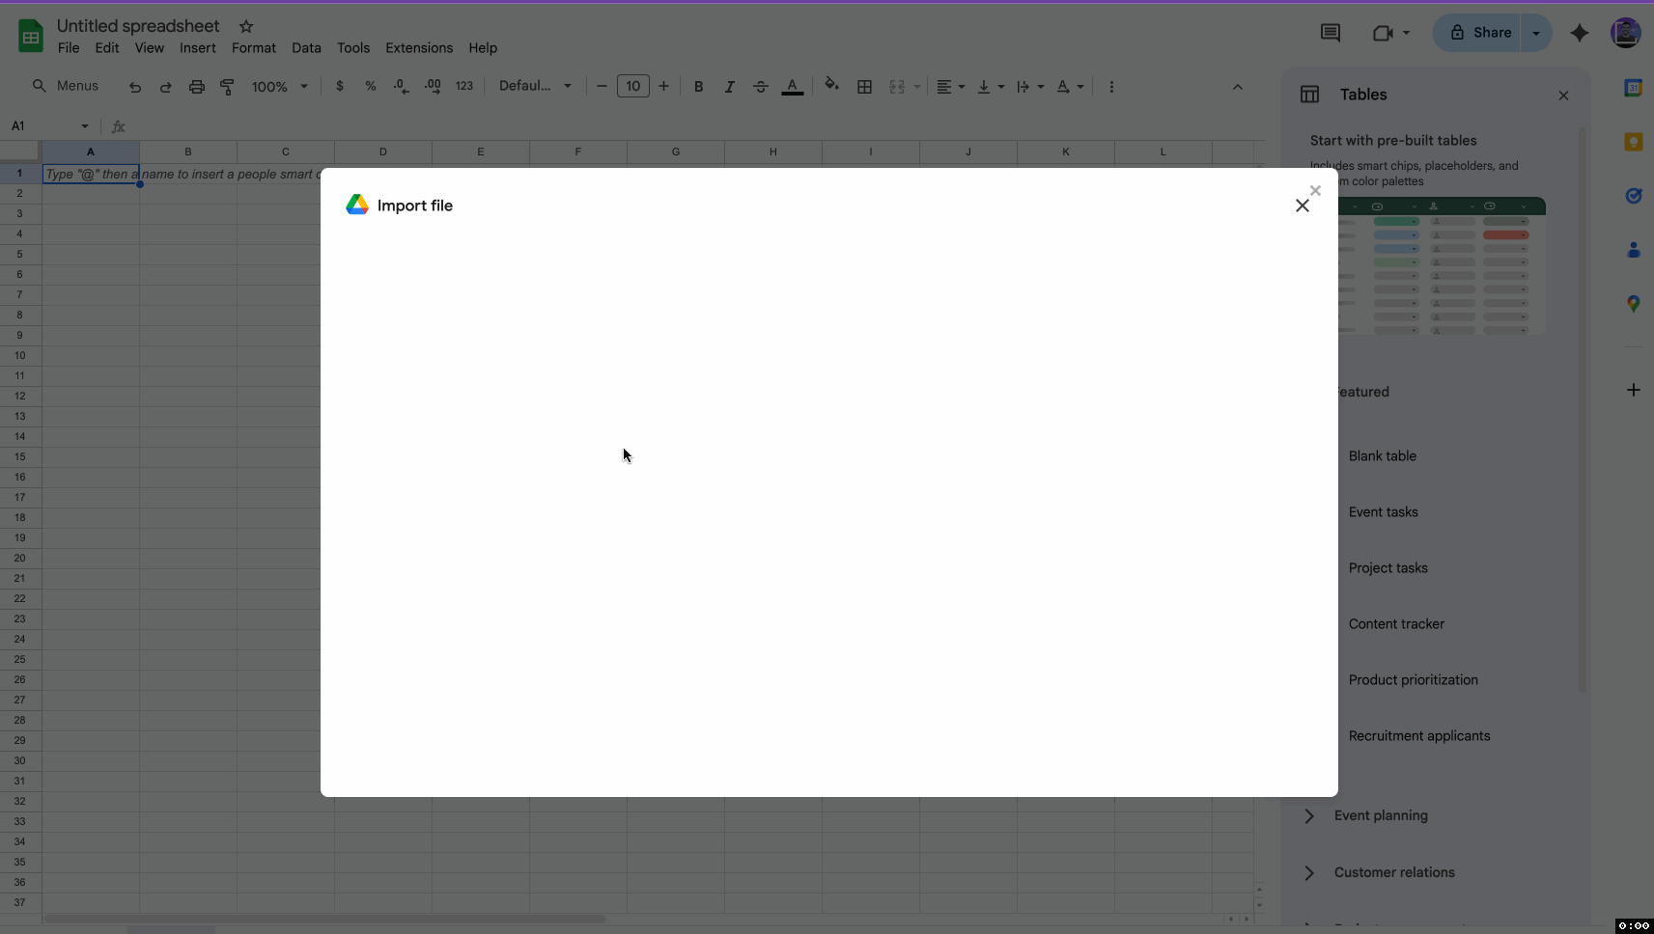Open the Extensions menu
The image size is (1654, 934).
click(418, 47)
